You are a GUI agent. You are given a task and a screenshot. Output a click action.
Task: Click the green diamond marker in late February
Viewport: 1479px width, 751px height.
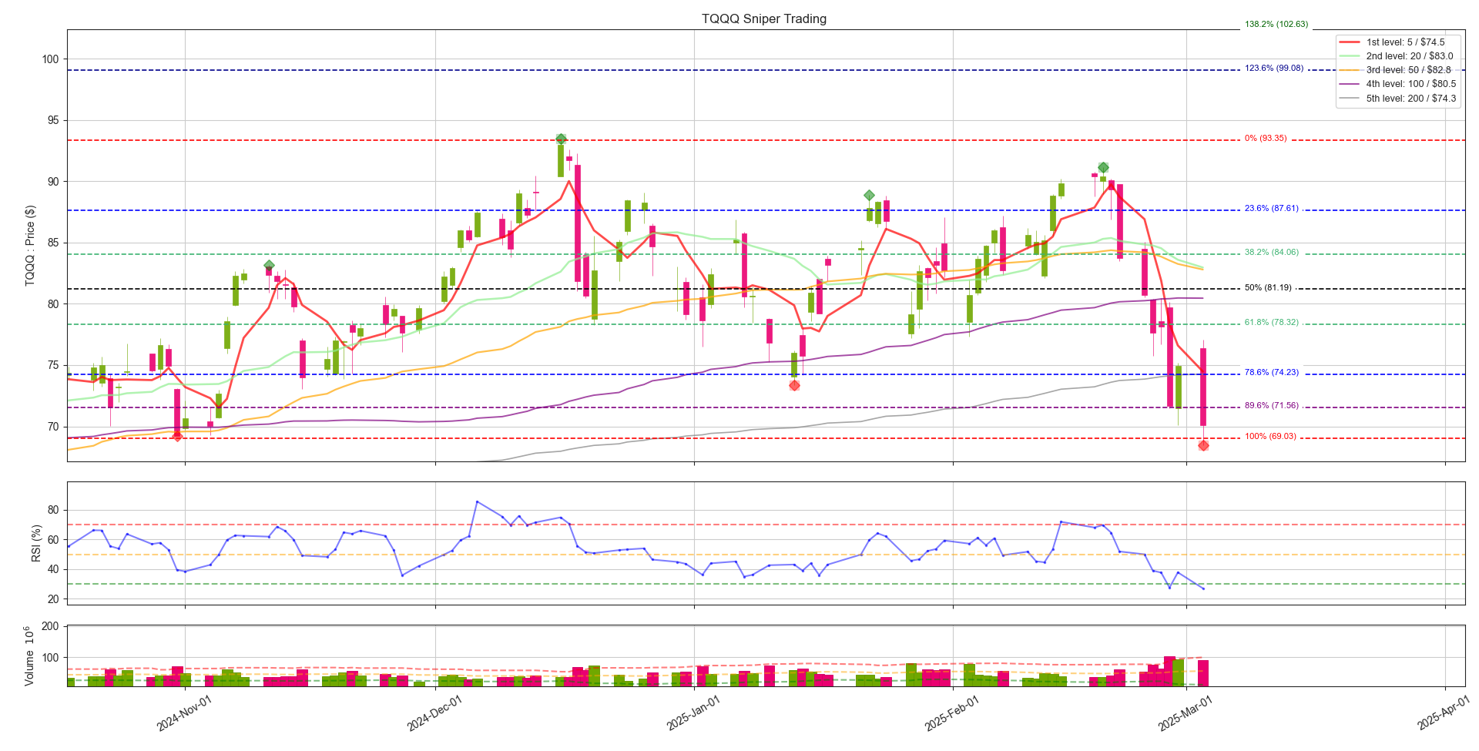click(x=1103, y=167)
